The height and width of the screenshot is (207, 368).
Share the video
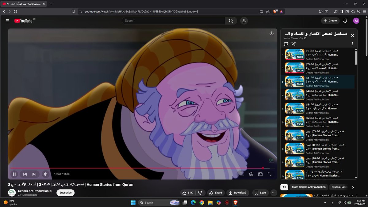click(215, 193)
